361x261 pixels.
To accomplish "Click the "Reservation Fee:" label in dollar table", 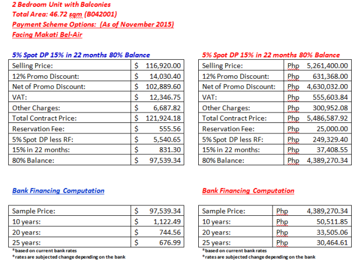I will click(x=38, y=129).
